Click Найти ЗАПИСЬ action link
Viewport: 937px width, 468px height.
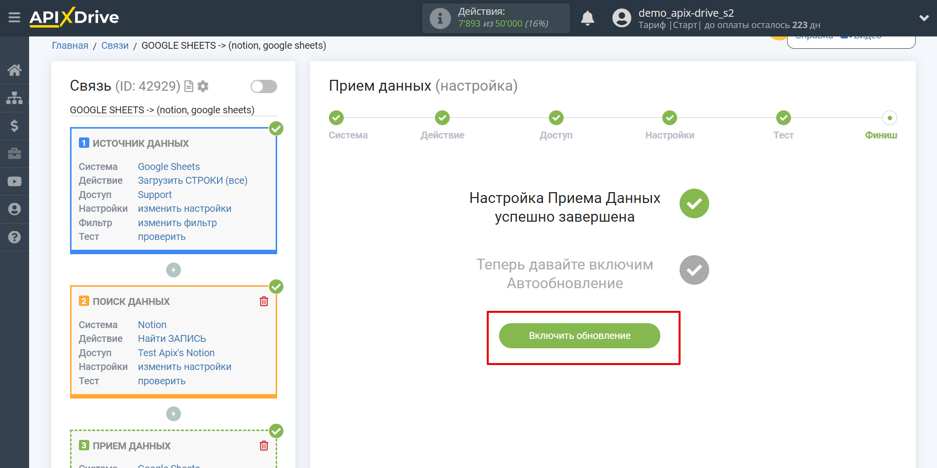point(172,338)
